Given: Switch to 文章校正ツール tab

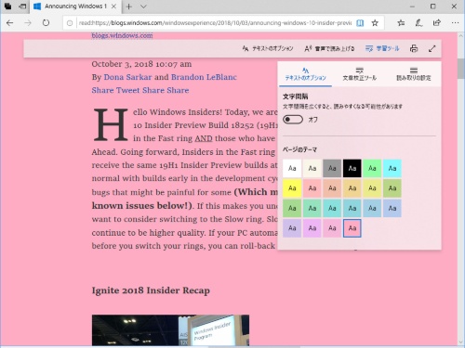Looking at the screenshot, I should (360, 74).
